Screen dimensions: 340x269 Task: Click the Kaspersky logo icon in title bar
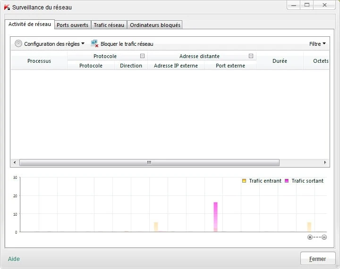coord(7,7)
